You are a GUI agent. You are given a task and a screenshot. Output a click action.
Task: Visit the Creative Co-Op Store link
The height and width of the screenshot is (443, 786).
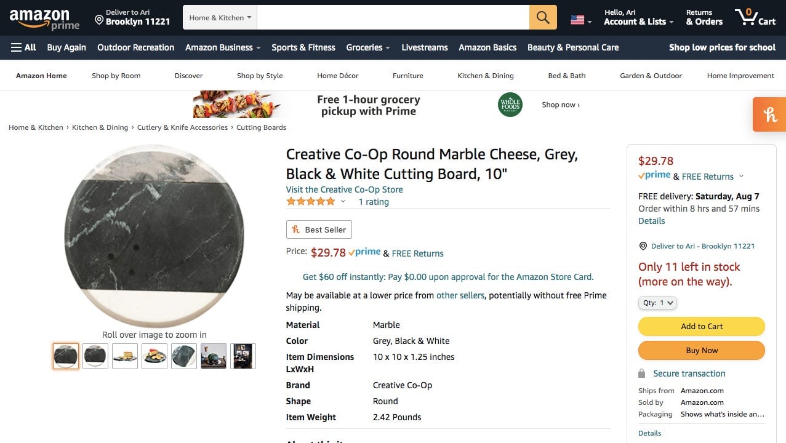[x=344, y=190]
